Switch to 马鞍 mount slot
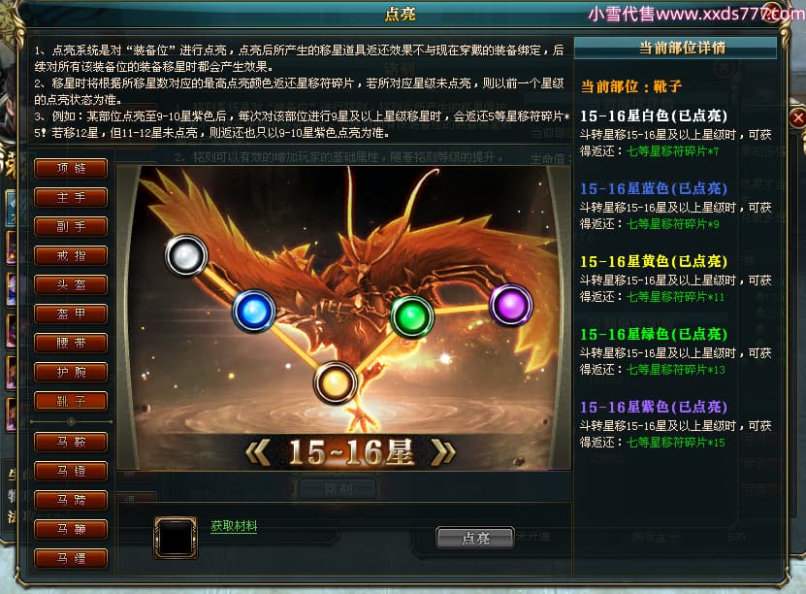806x594 pixels. tap(71, 442)
